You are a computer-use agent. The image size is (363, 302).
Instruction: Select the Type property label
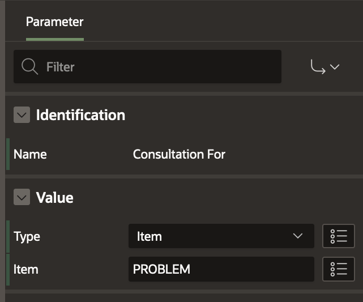click(27, 236)
